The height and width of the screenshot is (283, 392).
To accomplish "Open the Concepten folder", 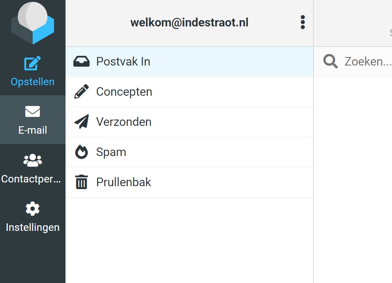I will click(124, 92).
